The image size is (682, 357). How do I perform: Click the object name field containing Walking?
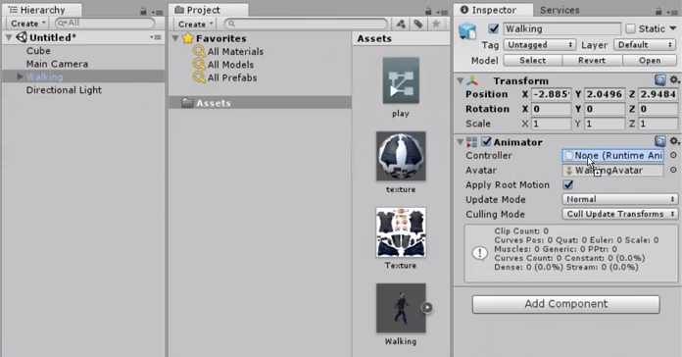coord(561,28)
